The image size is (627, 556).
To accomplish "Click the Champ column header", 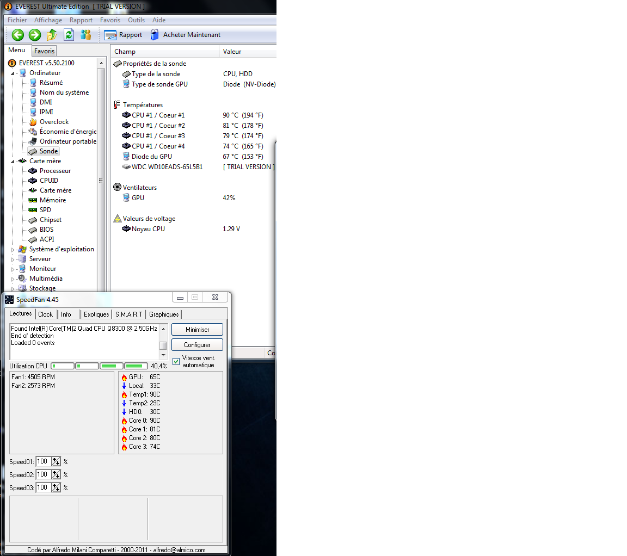I will point(165,52).
